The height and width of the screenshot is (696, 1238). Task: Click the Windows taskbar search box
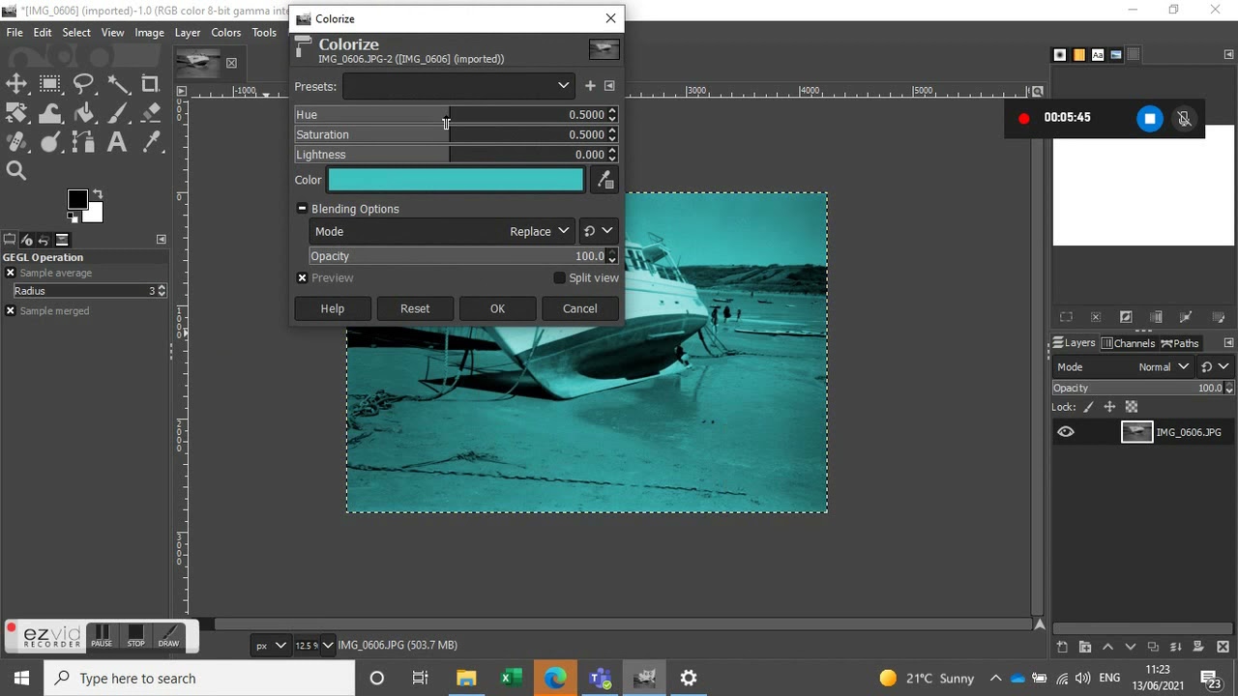point(201,678)
